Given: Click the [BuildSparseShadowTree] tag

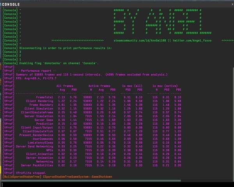Looking at the screenshot, I should [22, 177].
